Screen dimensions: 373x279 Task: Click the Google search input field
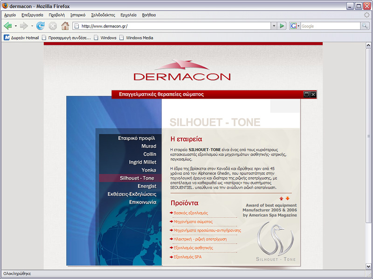pos(331,26)
